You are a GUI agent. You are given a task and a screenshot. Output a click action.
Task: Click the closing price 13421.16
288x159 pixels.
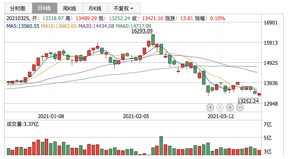pyautogui.click(x=153, y=18)
